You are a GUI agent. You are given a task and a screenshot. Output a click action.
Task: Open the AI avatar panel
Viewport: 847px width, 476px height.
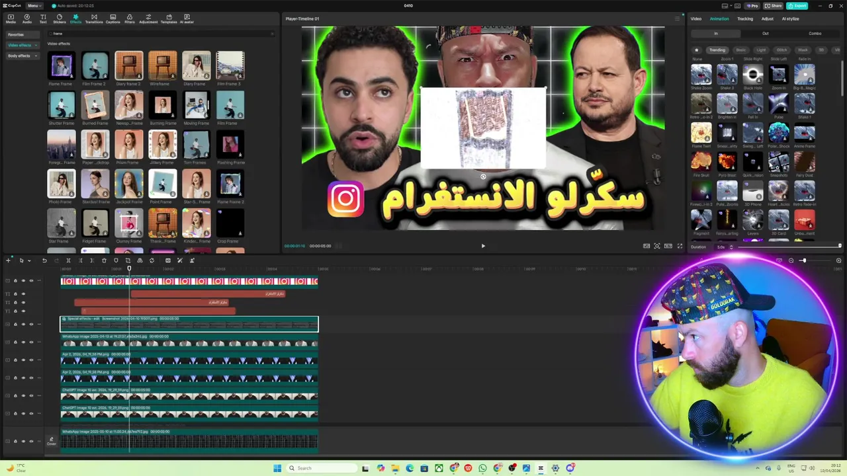[x=187, y=19]
